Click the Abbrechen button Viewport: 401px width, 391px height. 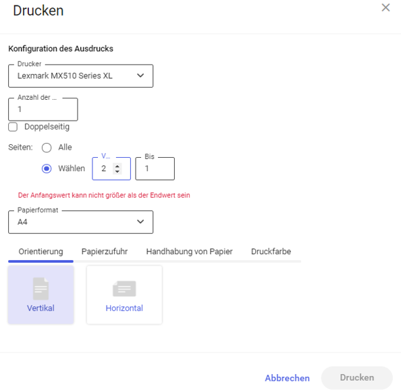point(287,378)
